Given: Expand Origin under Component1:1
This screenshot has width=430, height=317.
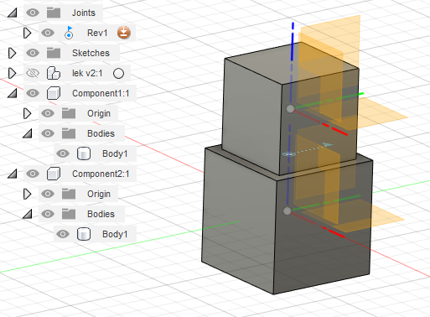Looking at the screenshot, I should click(x=27, y=113).
